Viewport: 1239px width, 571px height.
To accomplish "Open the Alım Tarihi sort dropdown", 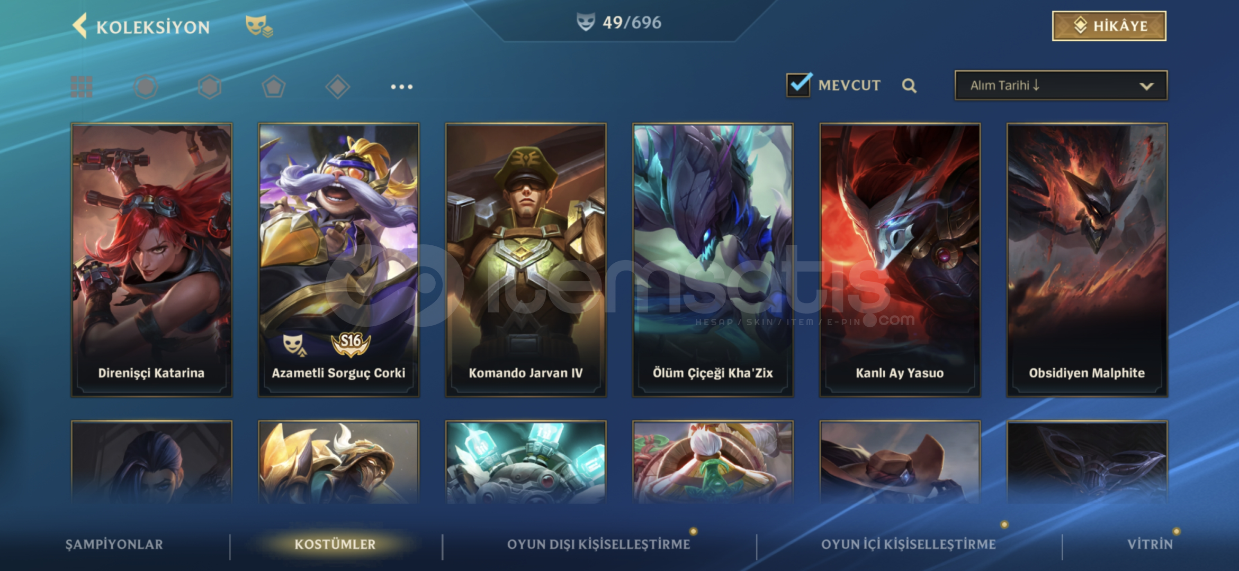I will click(x=1061, y=85).
